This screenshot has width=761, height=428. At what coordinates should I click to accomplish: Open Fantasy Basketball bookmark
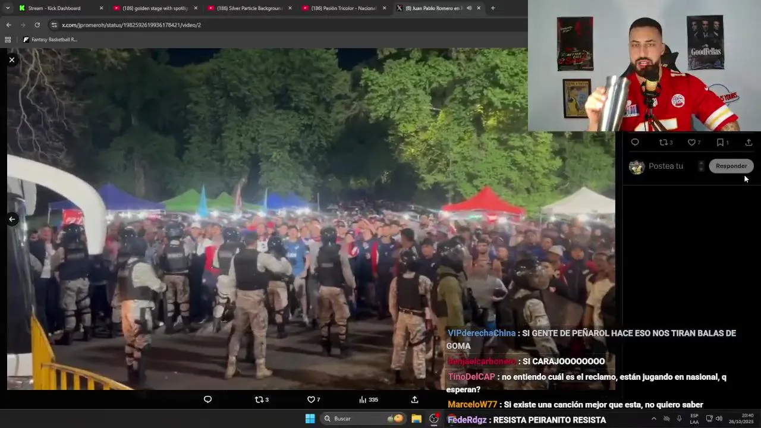pyautogui.click(x=50, y=40)
